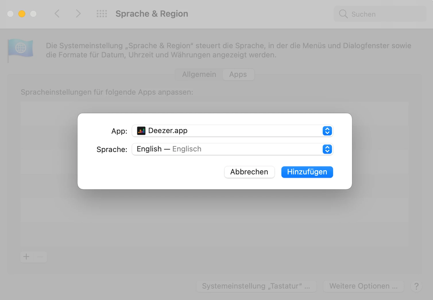Image resolution: width=433 pixels, height=300 pixels.
Task: Click the Weitere Optionen button
Action: pos(363,286)
